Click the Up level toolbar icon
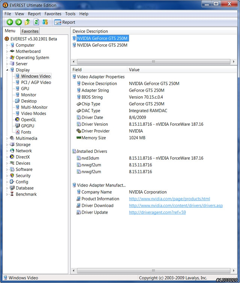This screenshot has width=240, height=283. click(x=27, y=22)
